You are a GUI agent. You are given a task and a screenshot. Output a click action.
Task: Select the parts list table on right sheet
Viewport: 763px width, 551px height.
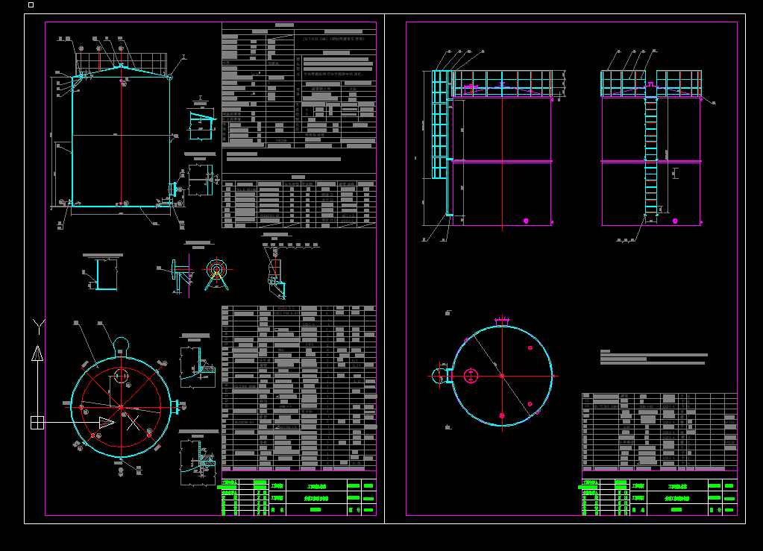(659, 432)
